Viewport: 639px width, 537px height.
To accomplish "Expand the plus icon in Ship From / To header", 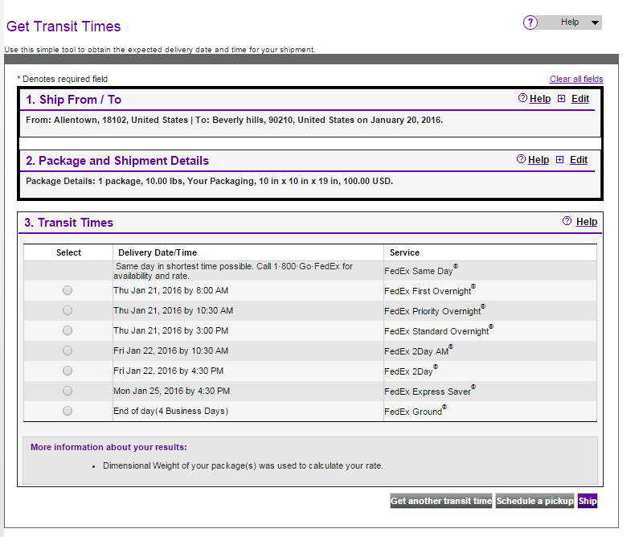I will click(562, 99).
